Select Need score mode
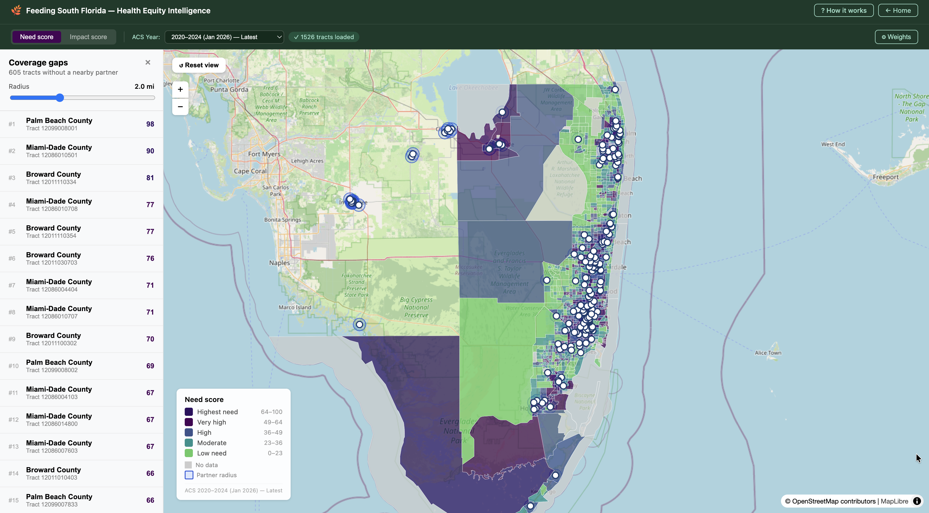929x513 pixels. (x=37, y=37)
